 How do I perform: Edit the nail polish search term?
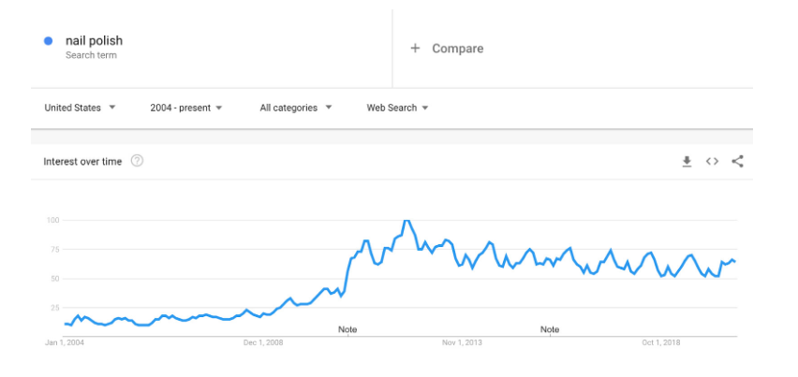pos(94,41)
